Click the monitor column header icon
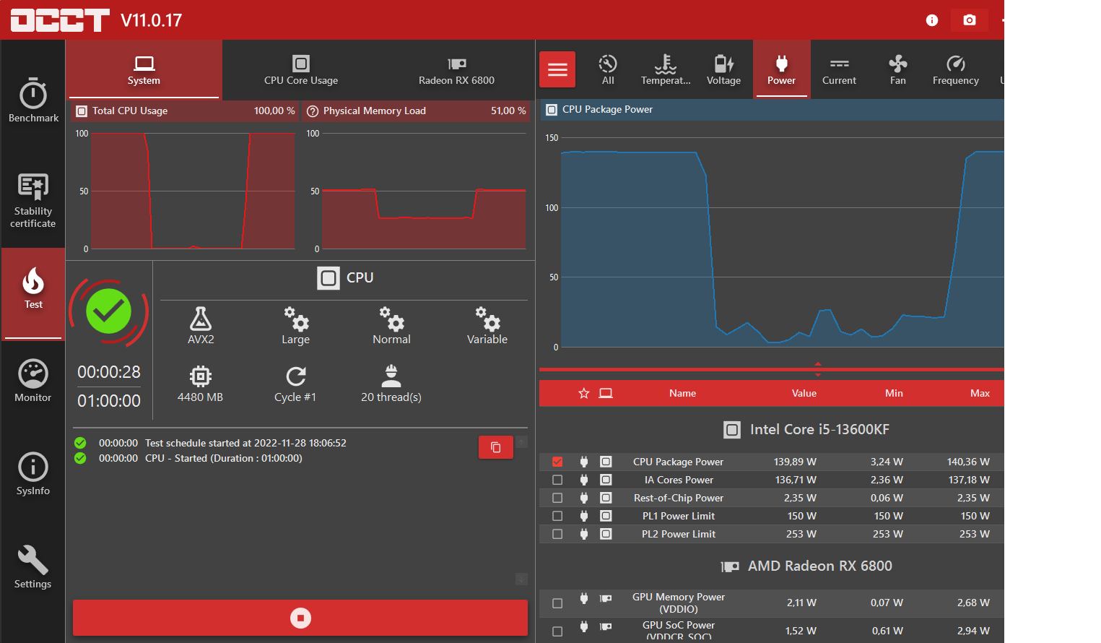 coord(606,393)
